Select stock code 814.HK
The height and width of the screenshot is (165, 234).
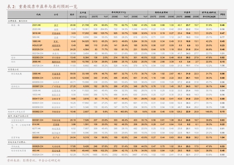click(x=36, y=124)
